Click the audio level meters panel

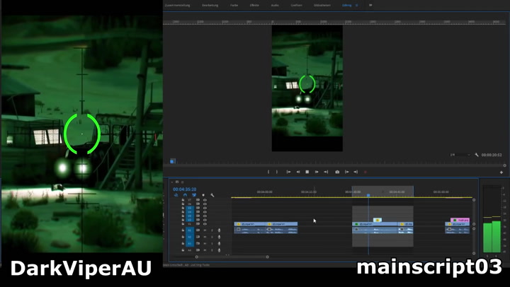[x=492, y=219]
